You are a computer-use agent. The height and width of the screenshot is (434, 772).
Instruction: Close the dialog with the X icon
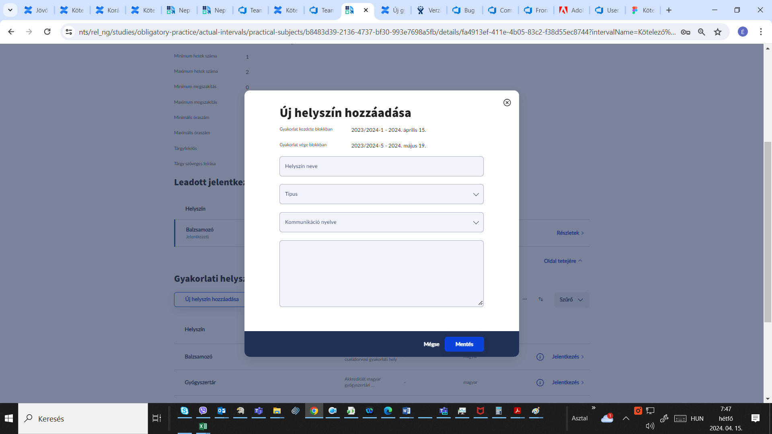coord(507,102)
